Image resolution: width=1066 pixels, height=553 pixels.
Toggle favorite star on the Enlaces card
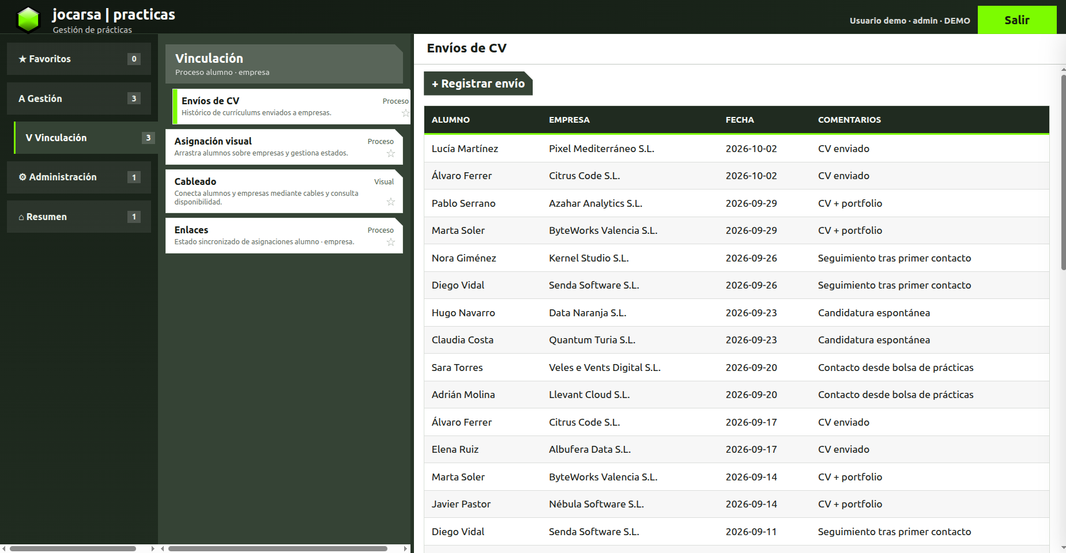391,242
